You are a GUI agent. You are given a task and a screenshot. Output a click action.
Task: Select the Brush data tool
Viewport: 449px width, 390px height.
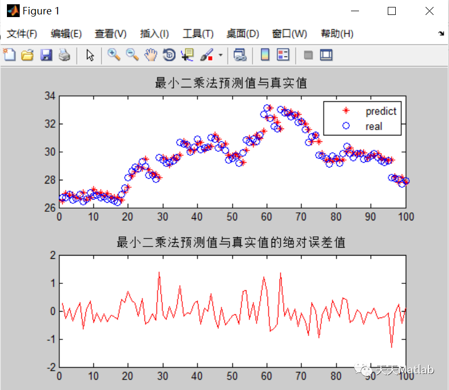click(207, 55)
